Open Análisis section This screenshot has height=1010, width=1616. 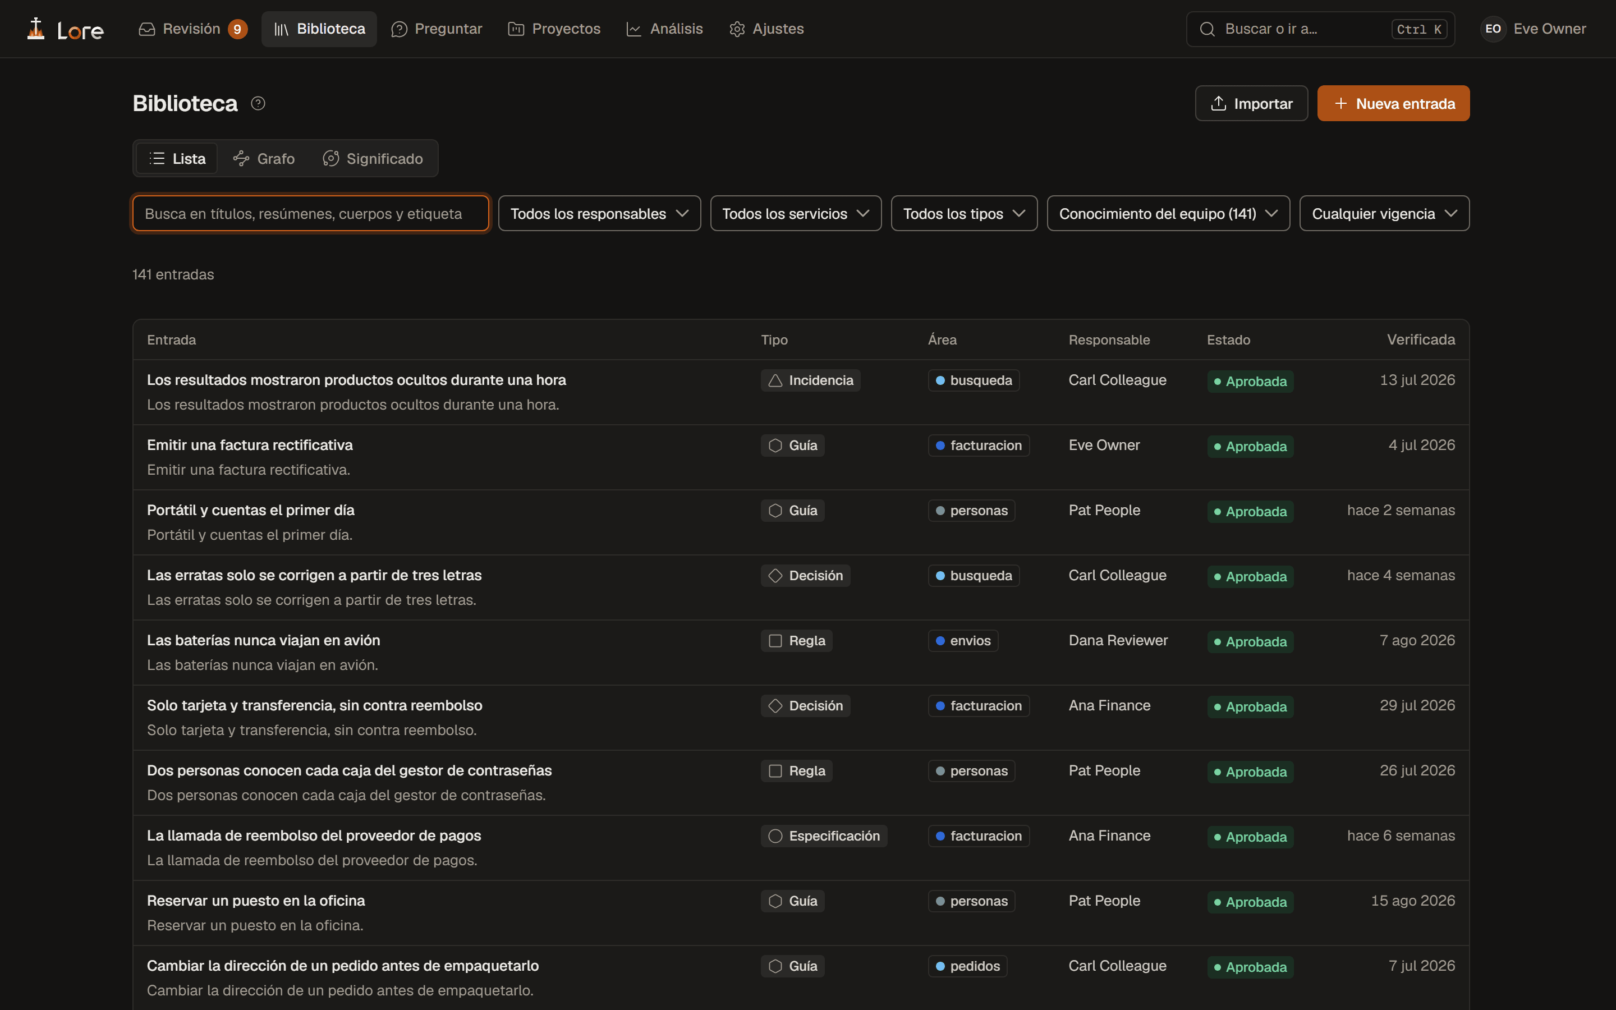tap(664, 29)
